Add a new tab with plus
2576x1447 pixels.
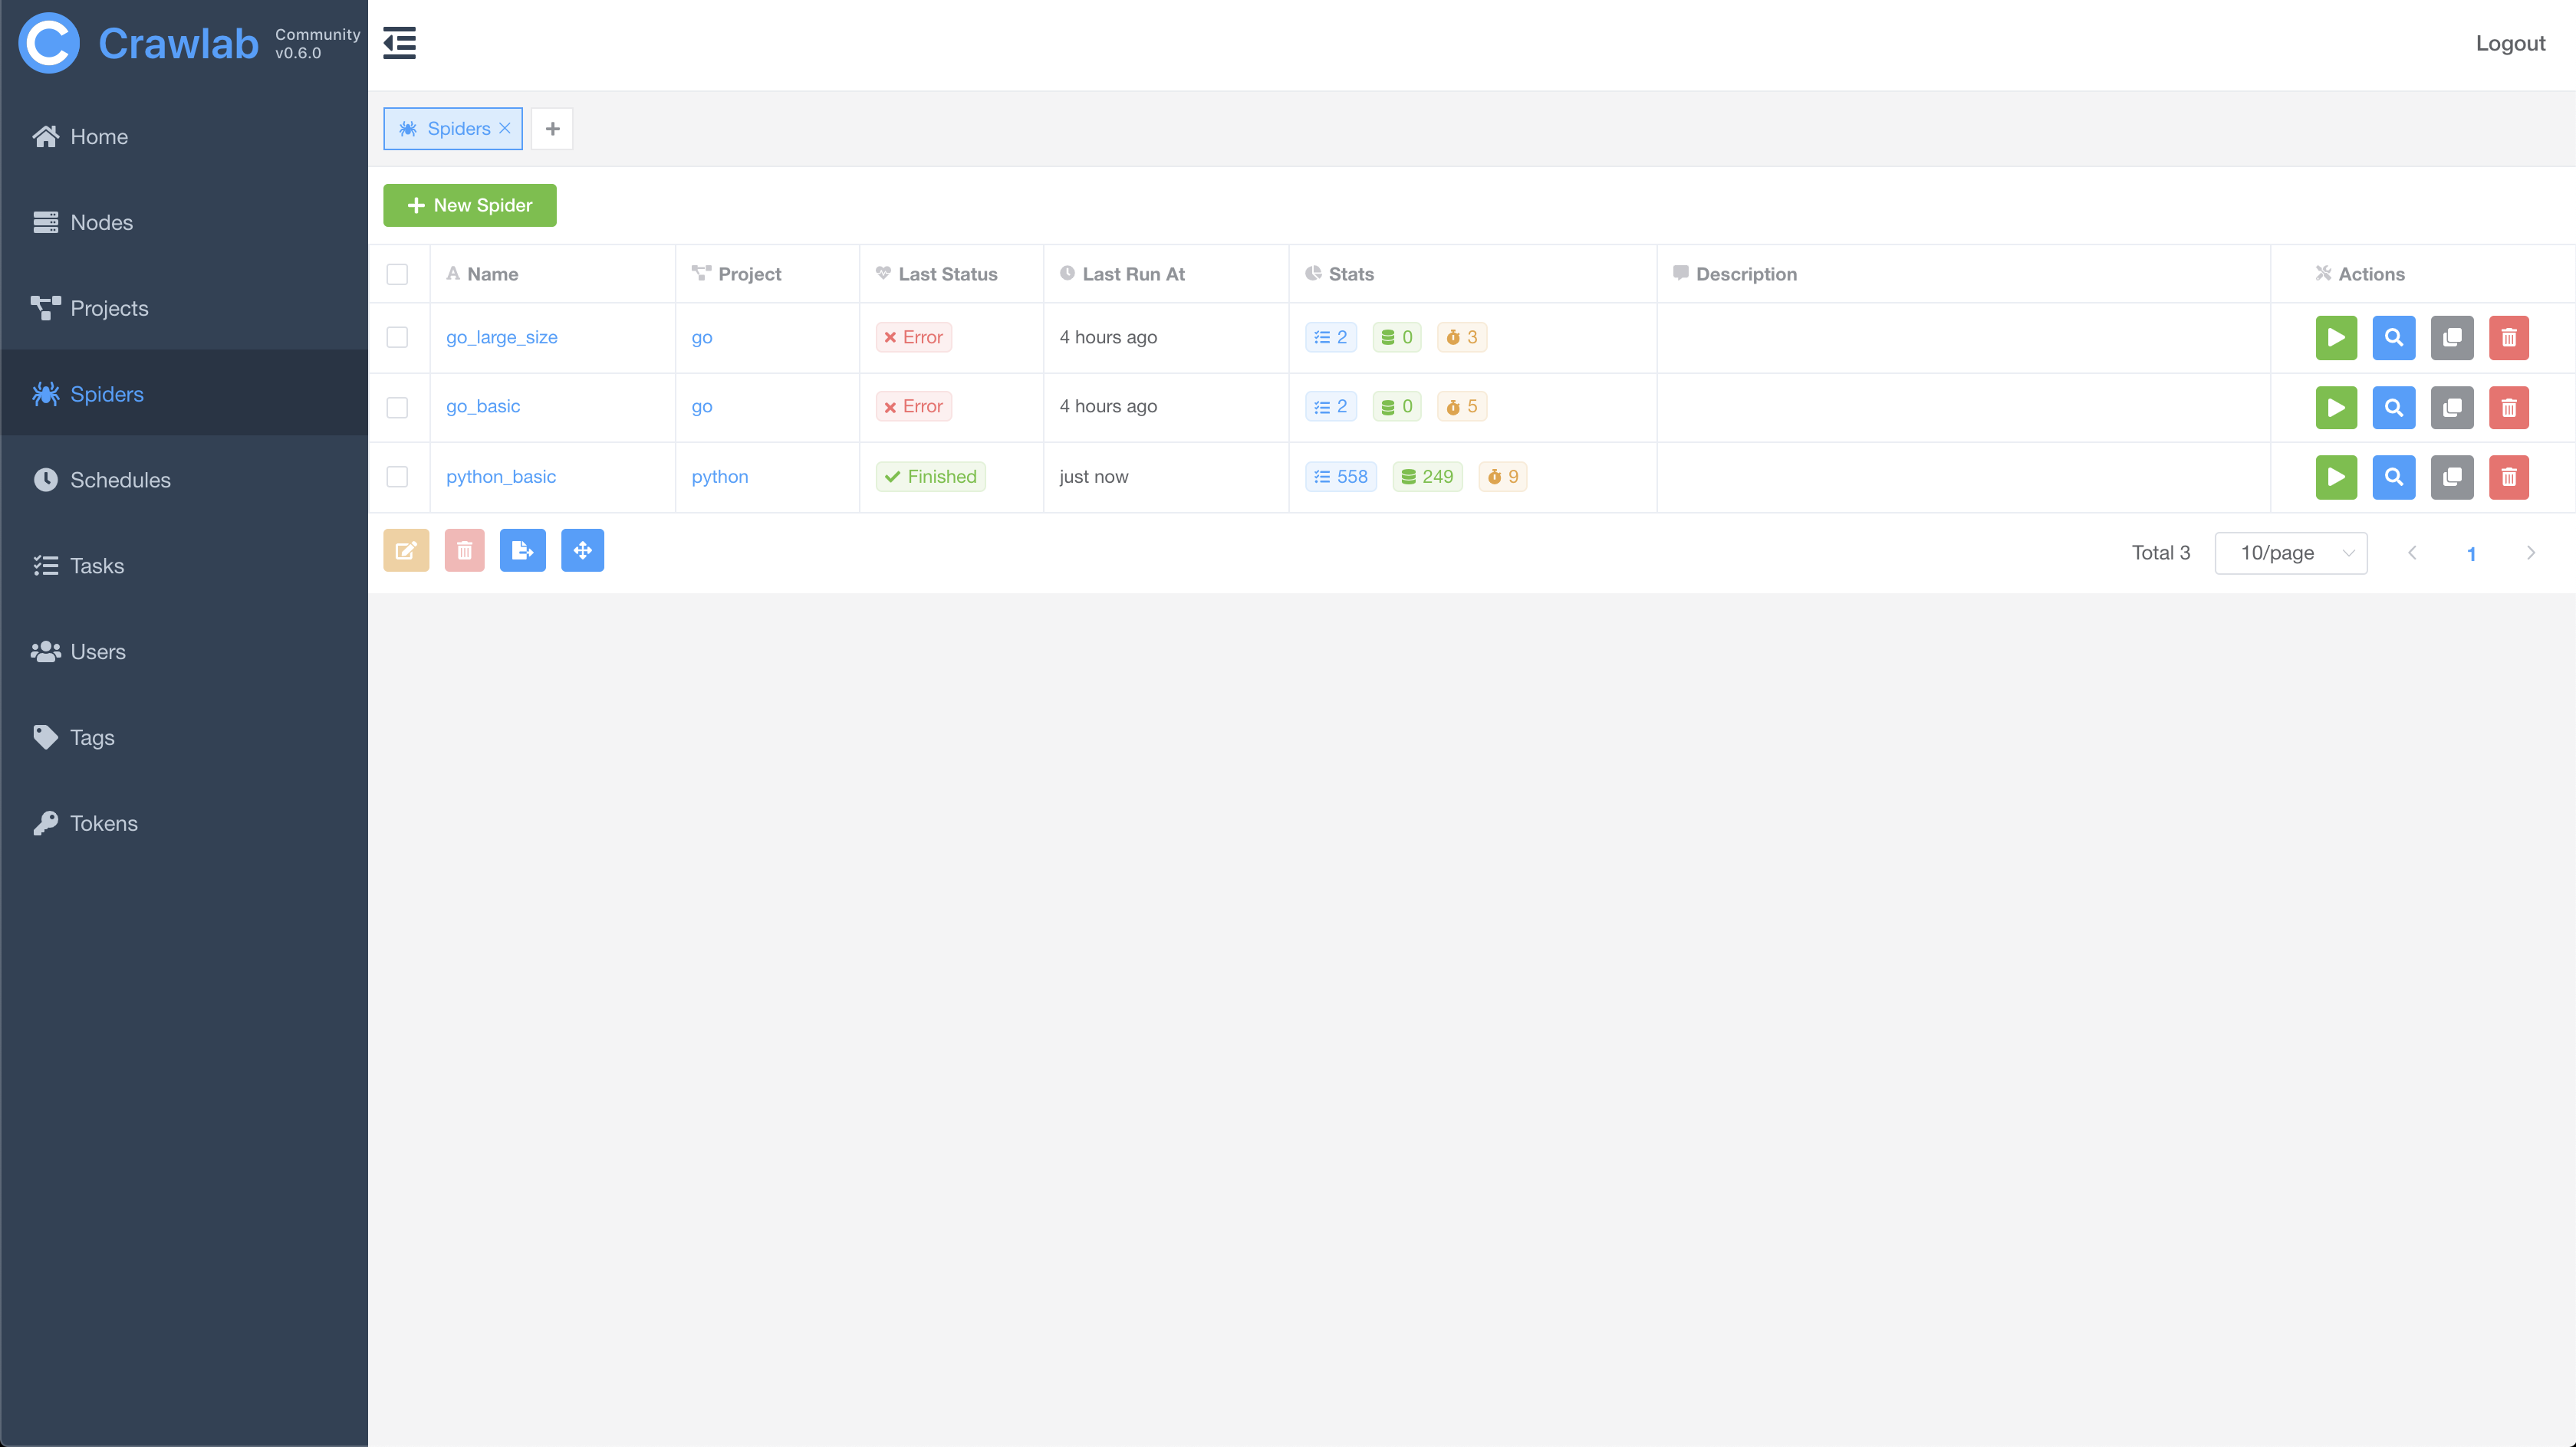tap(552, 129)
